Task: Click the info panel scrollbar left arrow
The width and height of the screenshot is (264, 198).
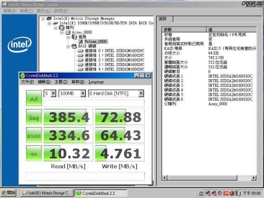Action: click(165, 178)
